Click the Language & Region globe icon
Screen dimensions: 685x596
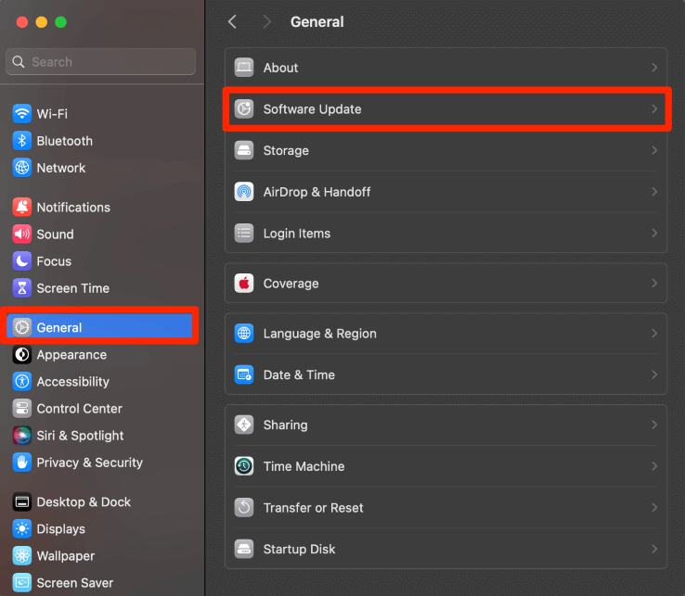tap(244, 334)
